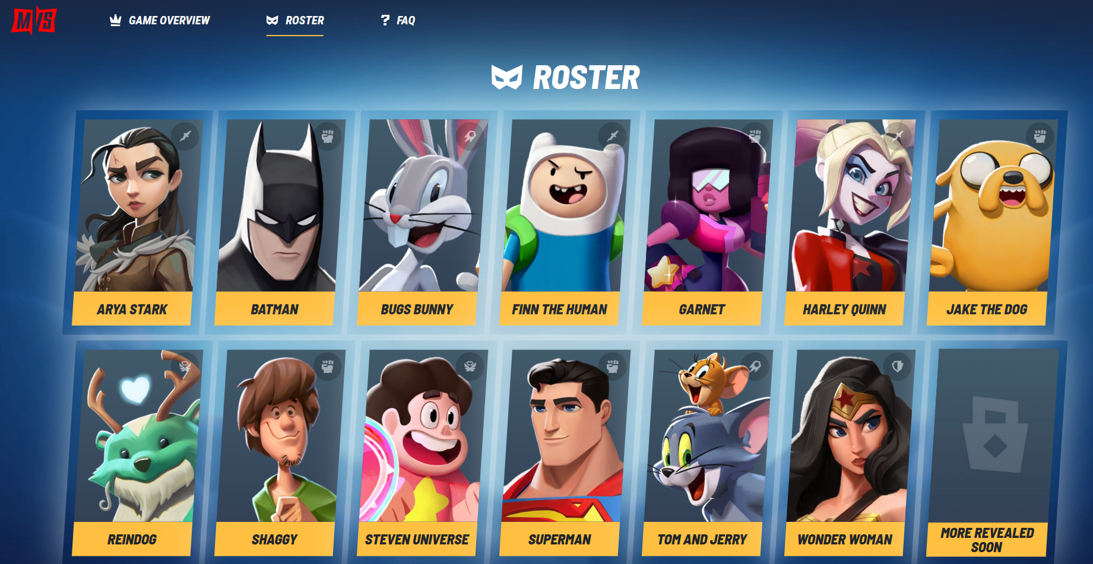Viewport: 1093px width, 564px height.
Task: Click the mage class icon on Bugs Bunny's card
Action: click(470, 136)
